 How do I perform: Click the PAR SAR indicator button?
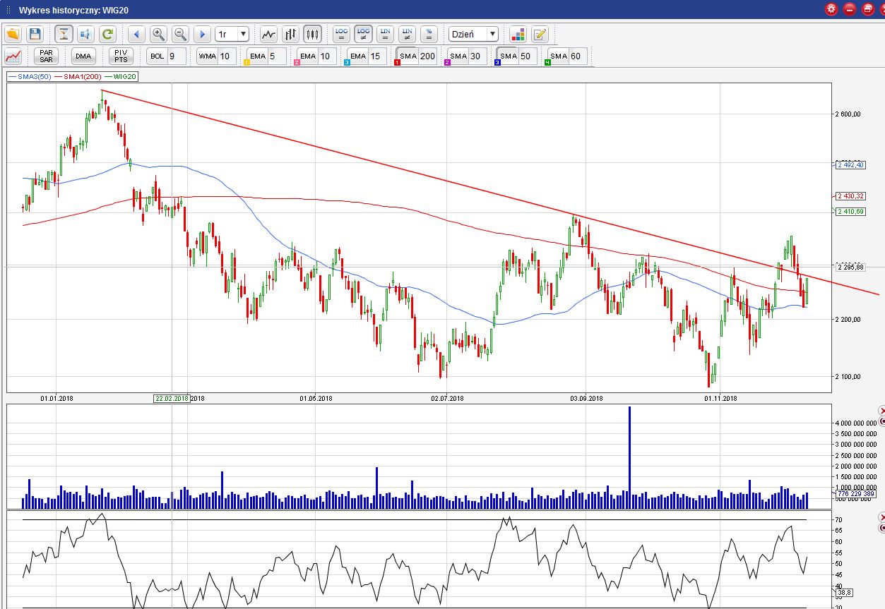pyautogui.click(x=46, y=56)
